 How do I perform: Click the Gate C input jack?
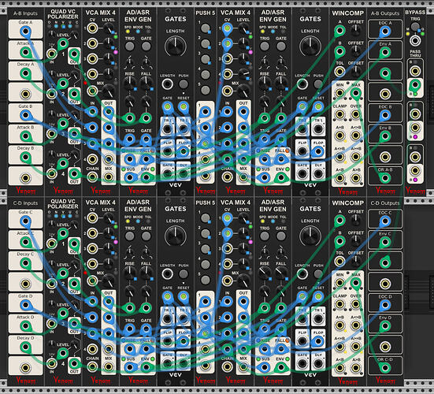click(x=25, y=221)
